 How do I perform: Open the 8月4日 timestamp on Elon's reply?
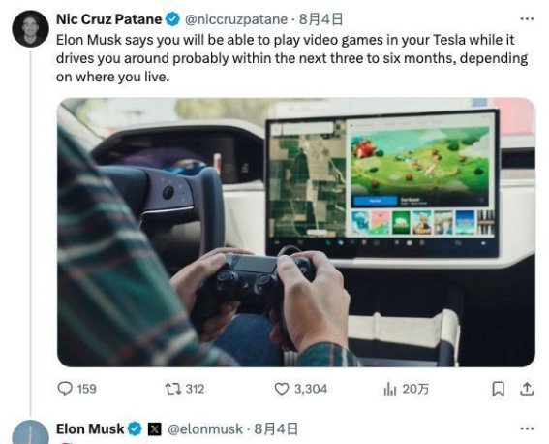pos(276,428)
